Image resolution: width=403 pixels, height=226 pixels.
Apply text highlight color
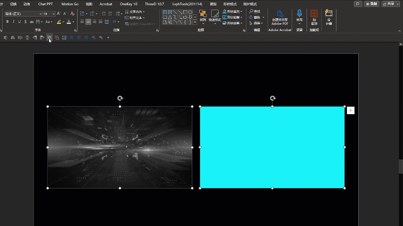59,22
